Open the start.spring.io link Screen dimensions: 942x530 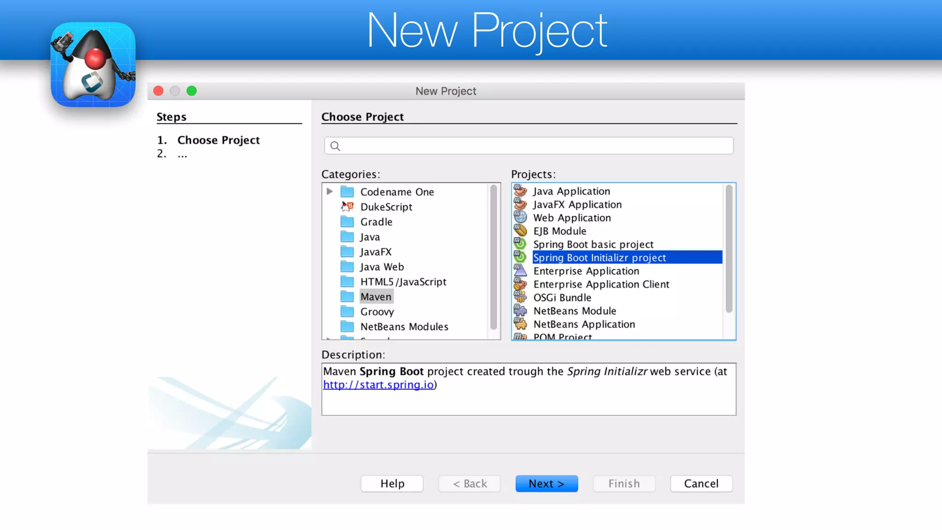[x=378, y=385]
